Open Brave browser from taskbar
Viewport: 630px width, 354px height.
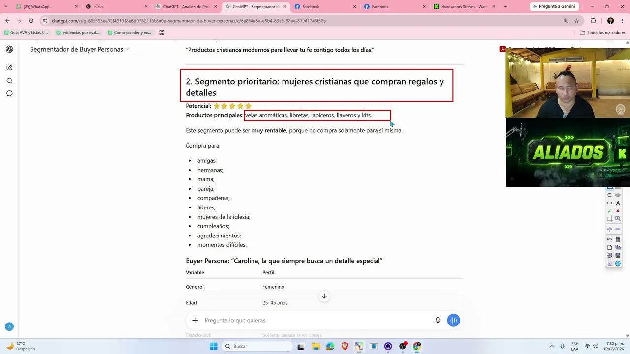[x=345, y=346]
